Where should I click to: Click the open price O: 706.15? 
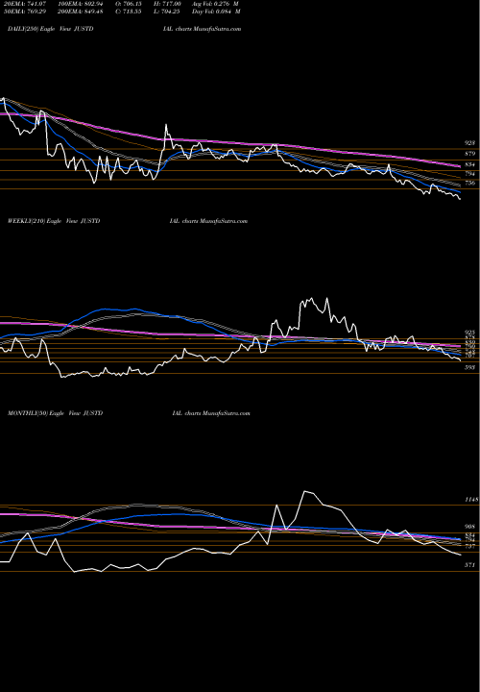coord(129,4)
